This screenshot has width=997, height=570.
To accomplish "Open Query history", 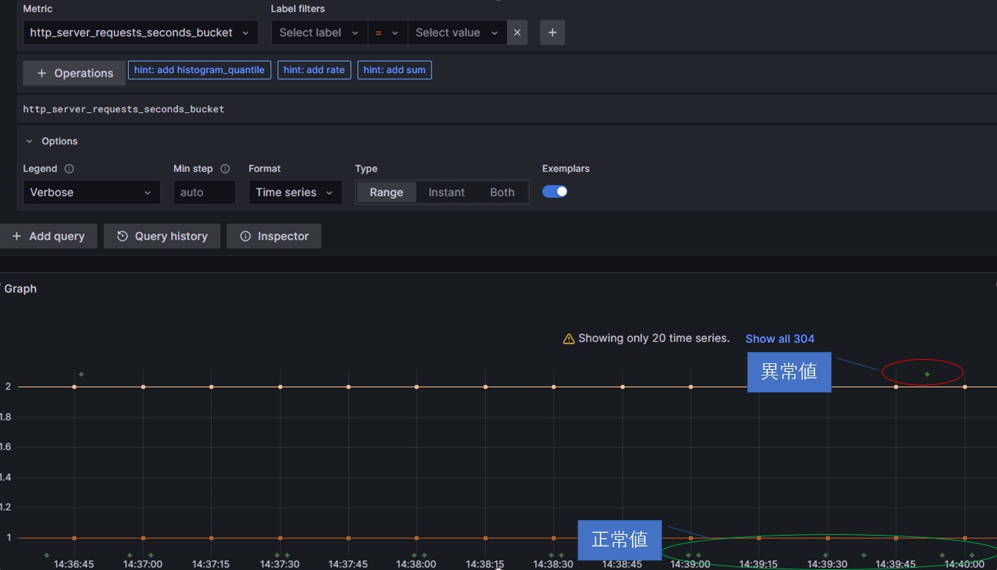I will tap(162, 236).
